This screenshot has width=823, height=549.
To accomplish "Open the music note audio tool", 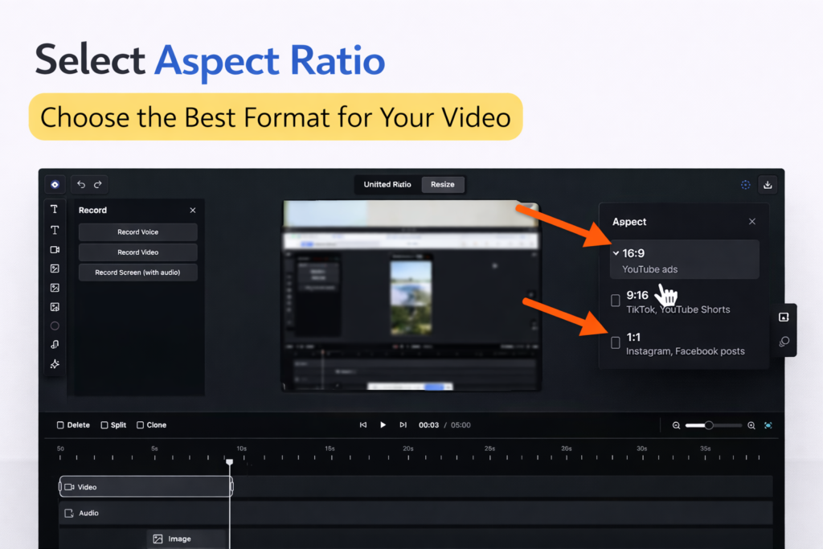I will point(55,345).
